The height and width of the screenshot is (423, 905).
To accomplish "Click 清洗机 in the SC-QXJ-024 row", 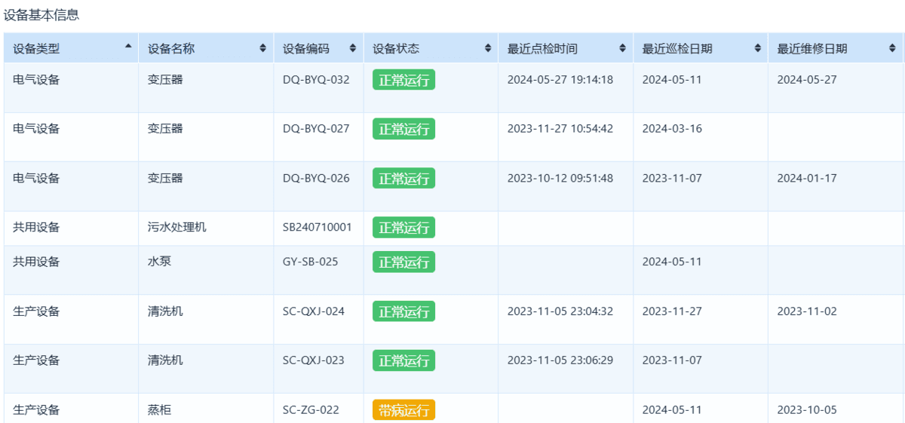I will (x=165, y=311).
